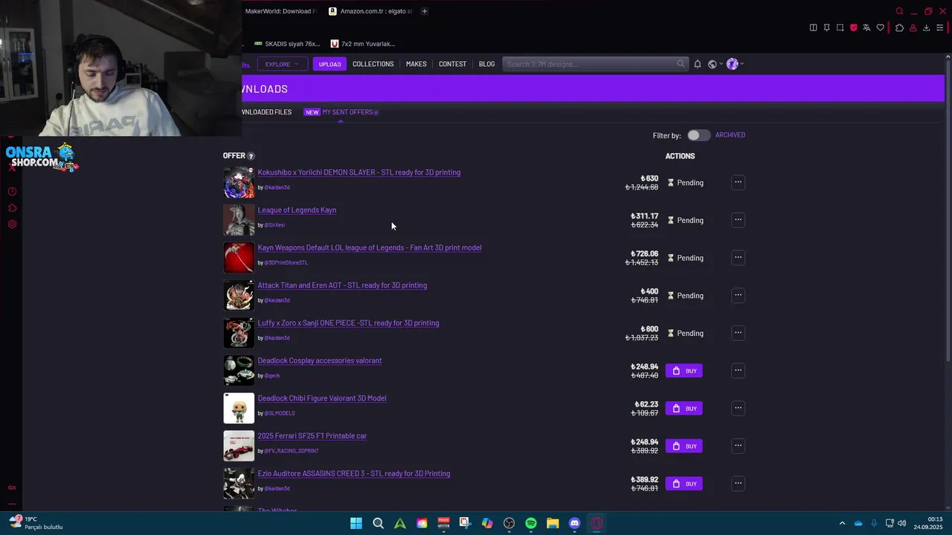
Task: Open the BLOG menu item
Action: (x=486, y=64)
